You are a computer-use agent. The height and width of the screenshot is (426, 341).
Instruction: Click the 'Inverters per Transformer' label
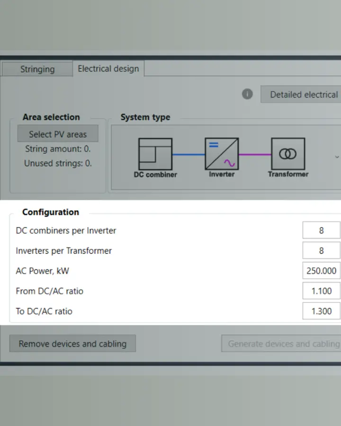(x=63, y=250)
